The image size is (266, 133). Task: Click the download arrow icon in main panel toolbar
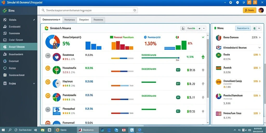click(199, 28)
